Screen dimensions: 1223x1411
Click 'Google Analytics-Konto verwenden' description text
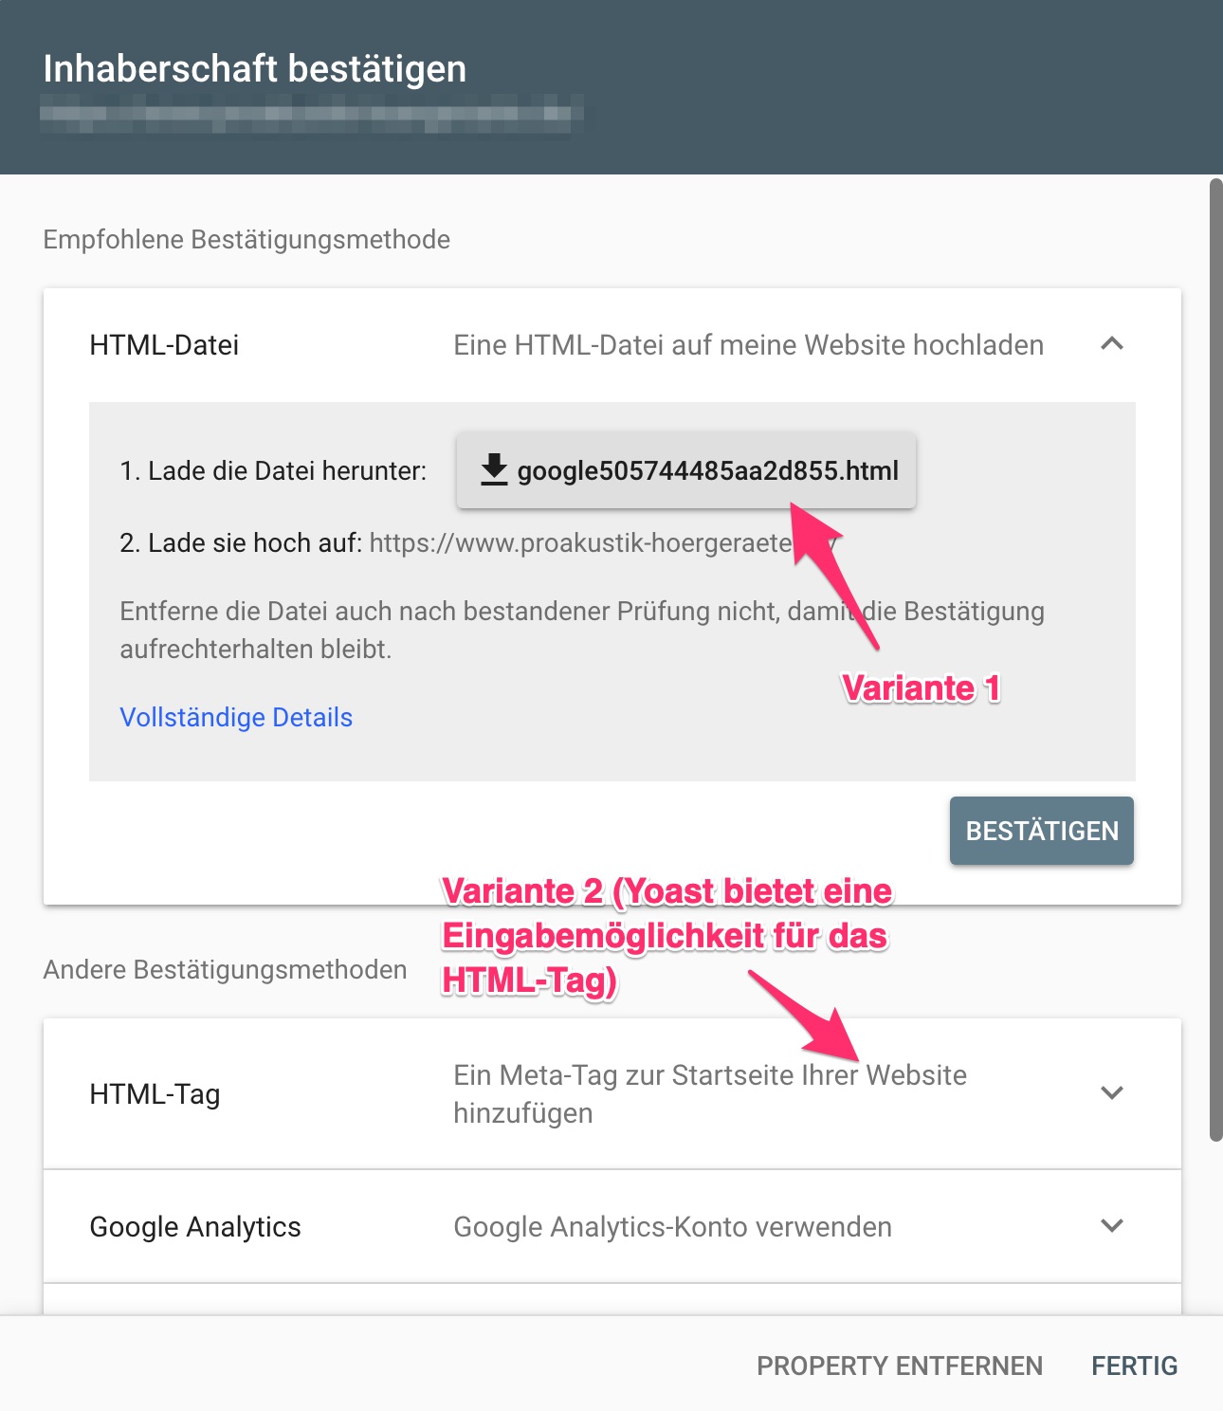coord(672,1227)
